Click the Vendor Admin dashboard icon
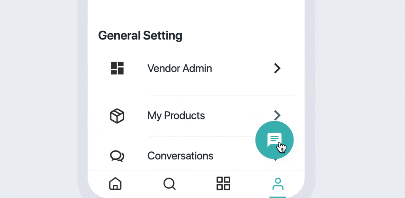Screen dimensions: 405x198 pyautogui.click(x=117, y=68)
